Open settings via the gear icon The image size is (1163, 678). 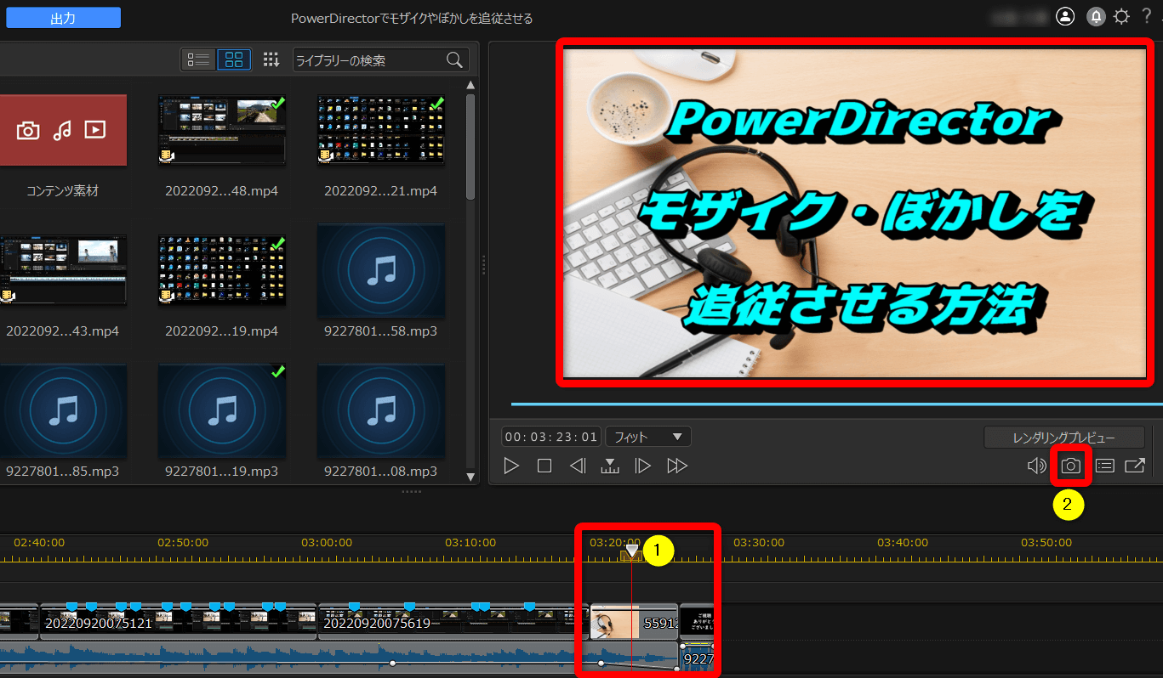coord(1122,17)
